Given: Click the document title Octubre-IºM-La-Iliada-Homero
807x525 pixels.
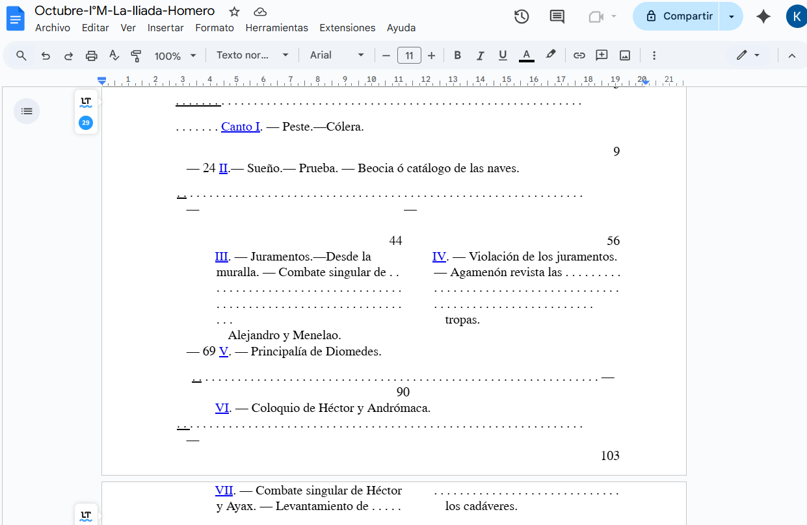Looking at the screenshot, I should [125, 11].
